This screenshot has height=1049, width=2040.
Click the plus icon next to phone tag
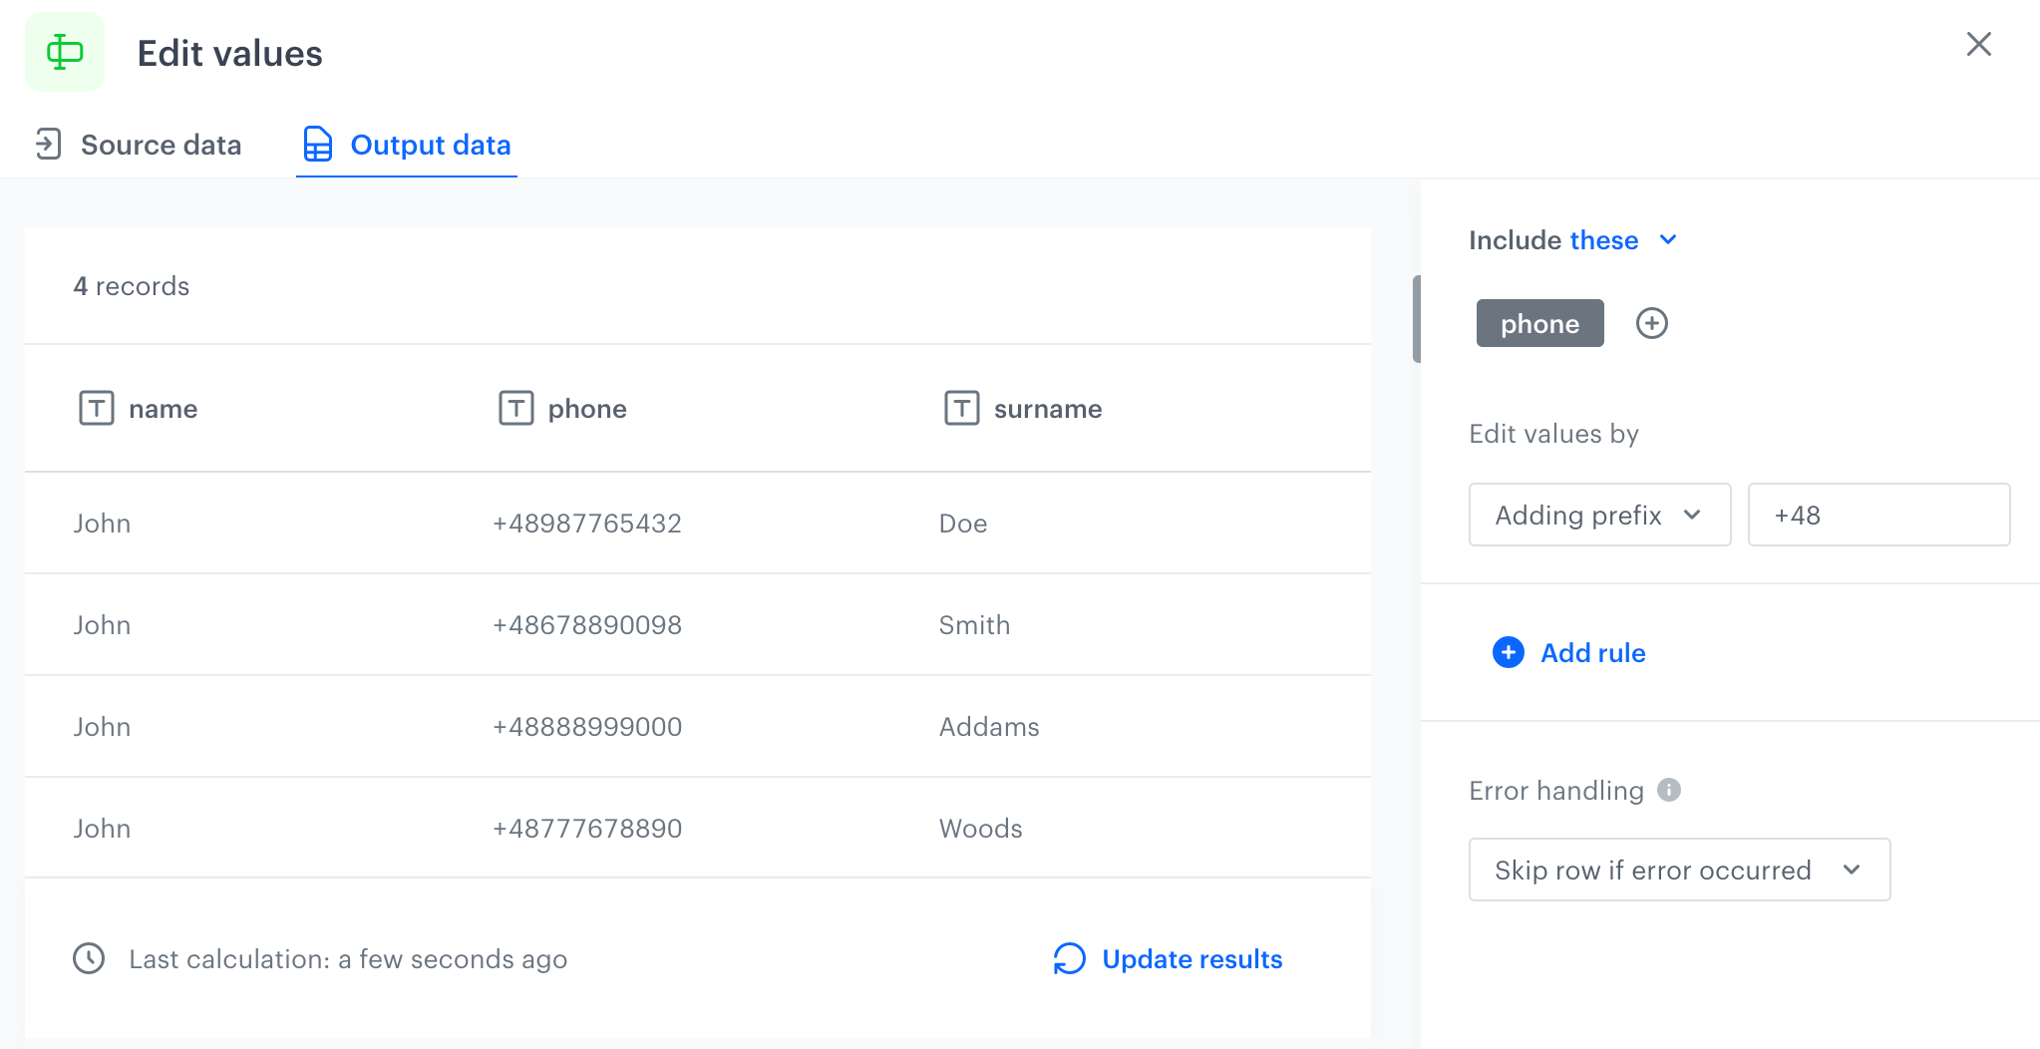pos(1651,323)
